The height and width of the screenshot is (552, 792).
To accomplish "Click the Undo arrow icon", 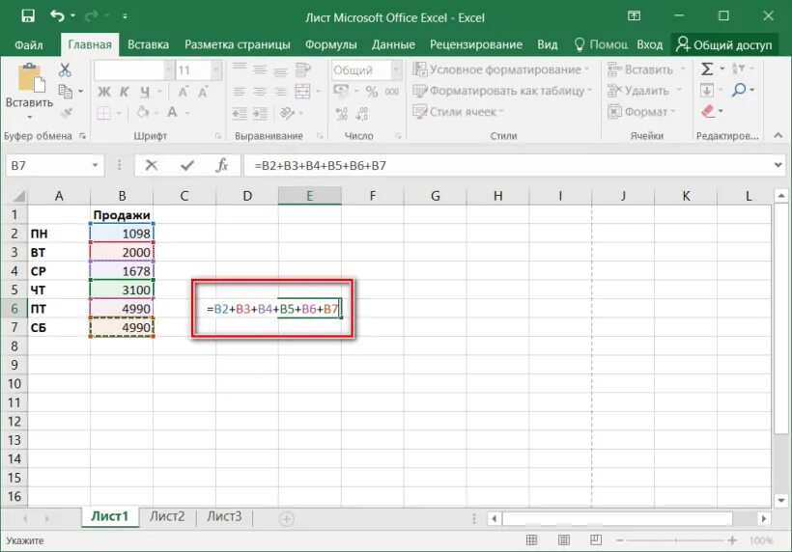I will pos(57,15).
